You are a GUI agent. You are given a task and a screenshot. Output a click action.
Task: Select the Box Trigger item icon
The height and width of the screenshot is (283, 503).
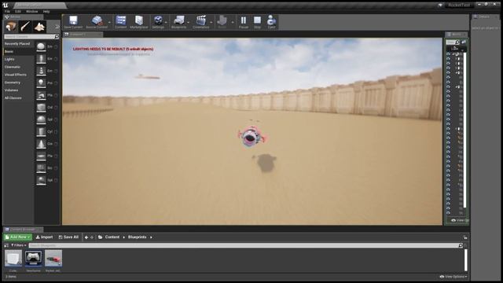pos(41,168)
